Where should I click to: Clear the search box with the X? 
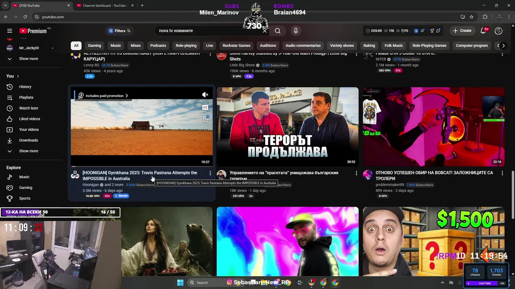coord(265,31)
